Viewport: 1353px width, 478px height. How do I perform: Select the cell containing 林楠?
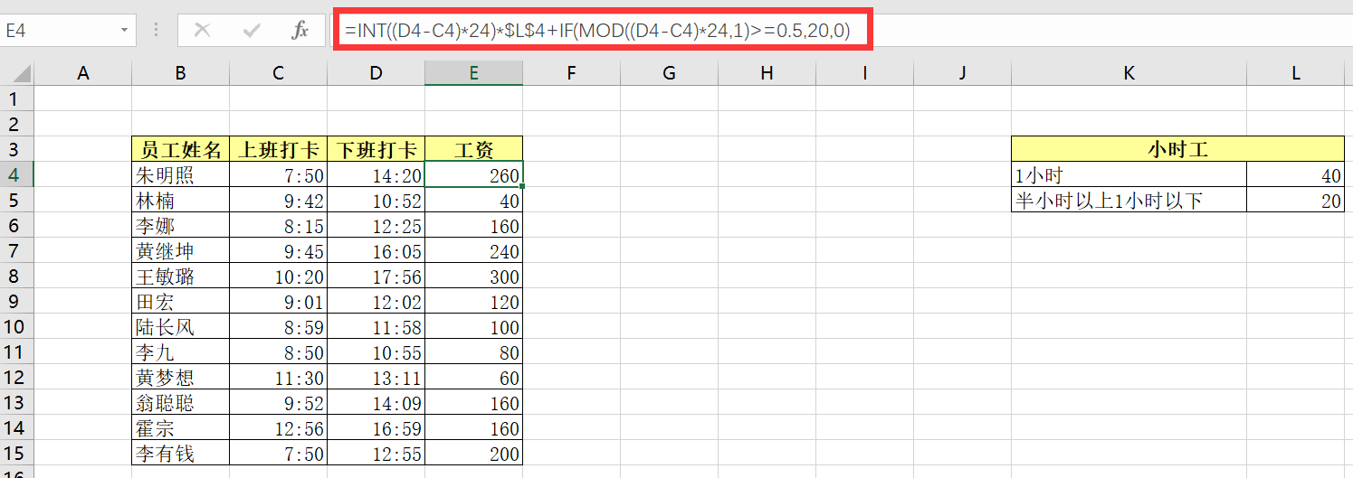[x=181, y=200]
